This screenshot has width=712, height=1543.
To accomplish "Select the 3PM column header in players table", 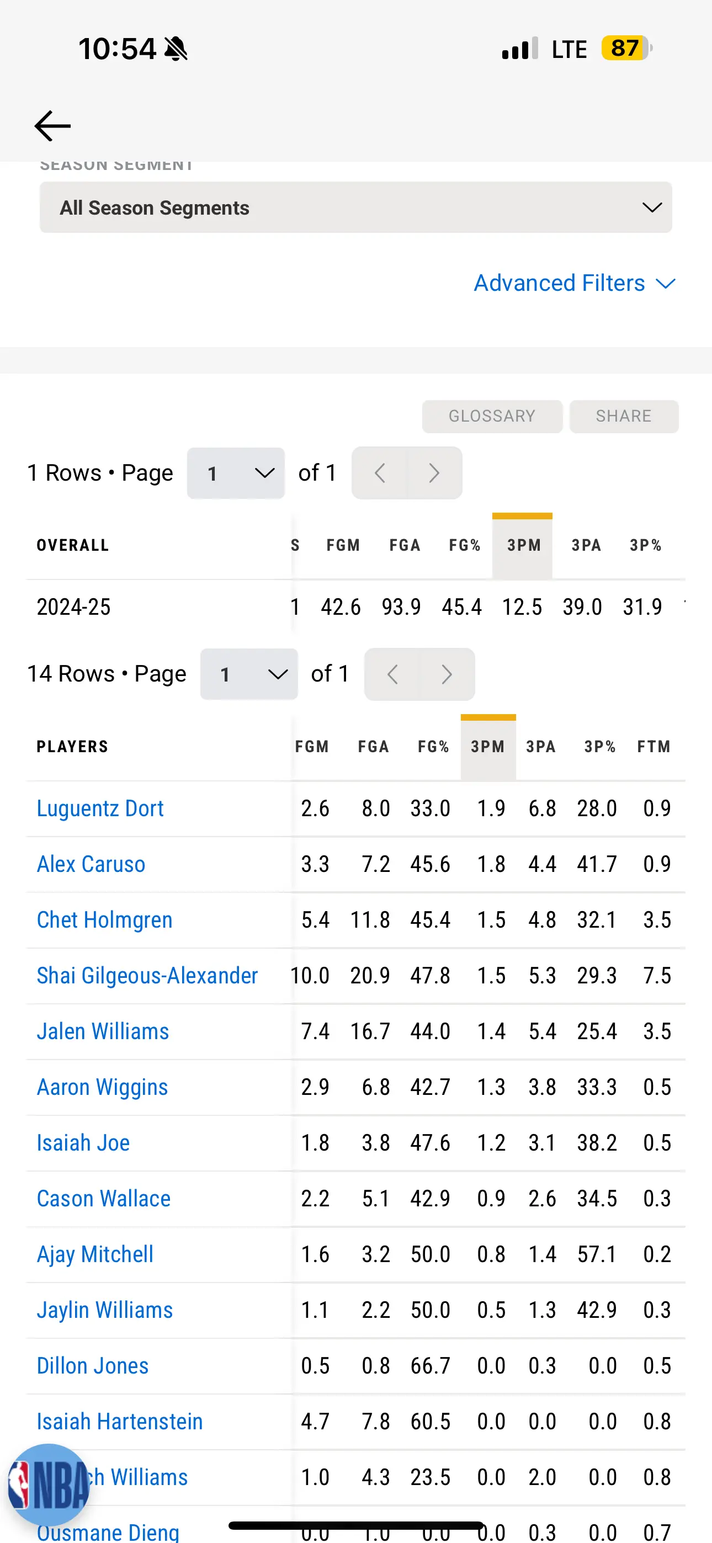I will click(x=488, y=746).
